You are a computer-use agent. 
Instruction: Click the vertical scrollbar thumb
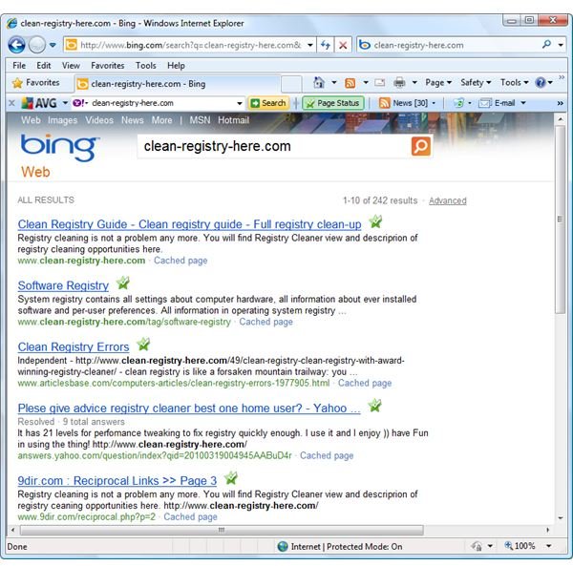560,220
